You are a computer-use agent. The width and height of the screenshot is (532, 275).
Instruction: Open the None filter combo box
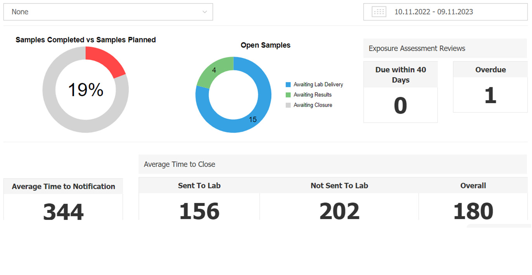[x=108, y=12]
